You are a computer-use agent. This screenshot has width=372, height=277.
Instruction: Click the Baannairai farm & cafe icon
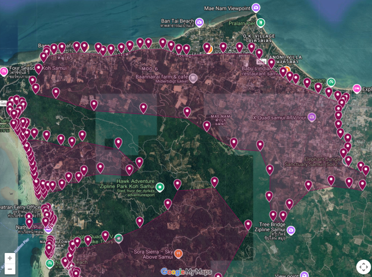(x=193, y=78)
